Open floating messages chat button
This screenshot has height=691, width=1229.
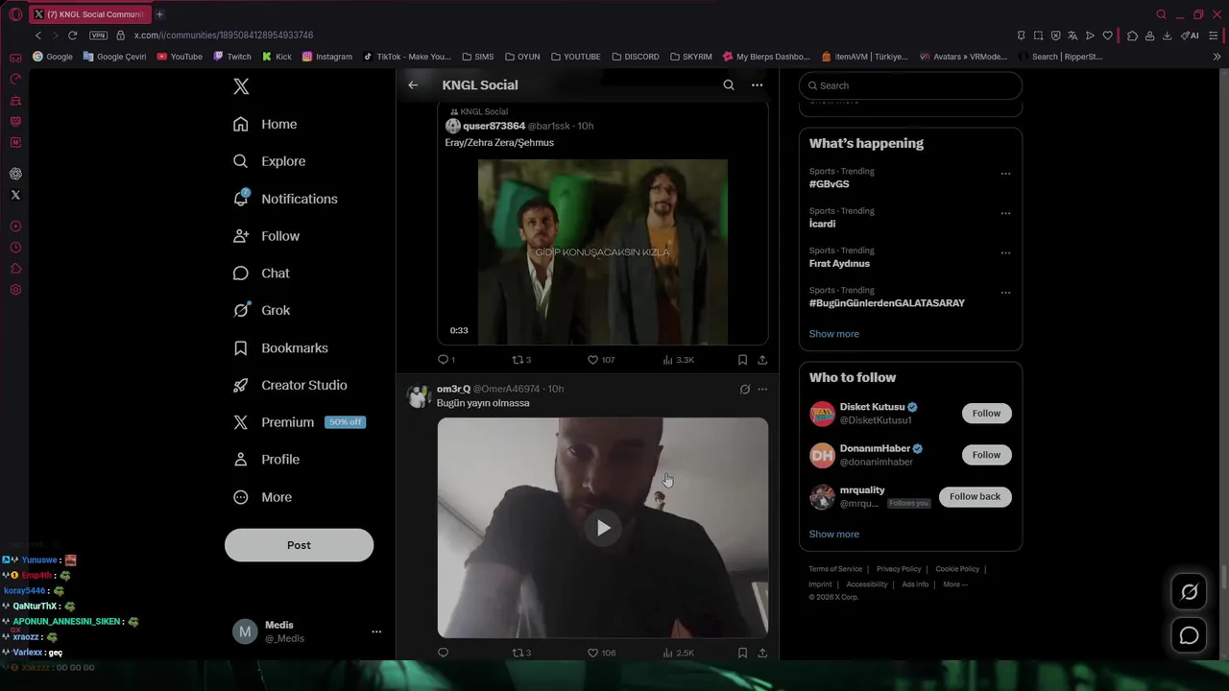[x=1189, y=635]
